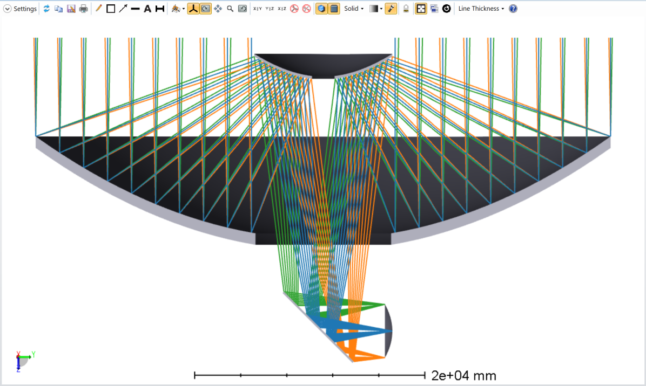Toggle the padlock window lock
Image resolution: width=646 pixels, height=386 pixels.
406,9
